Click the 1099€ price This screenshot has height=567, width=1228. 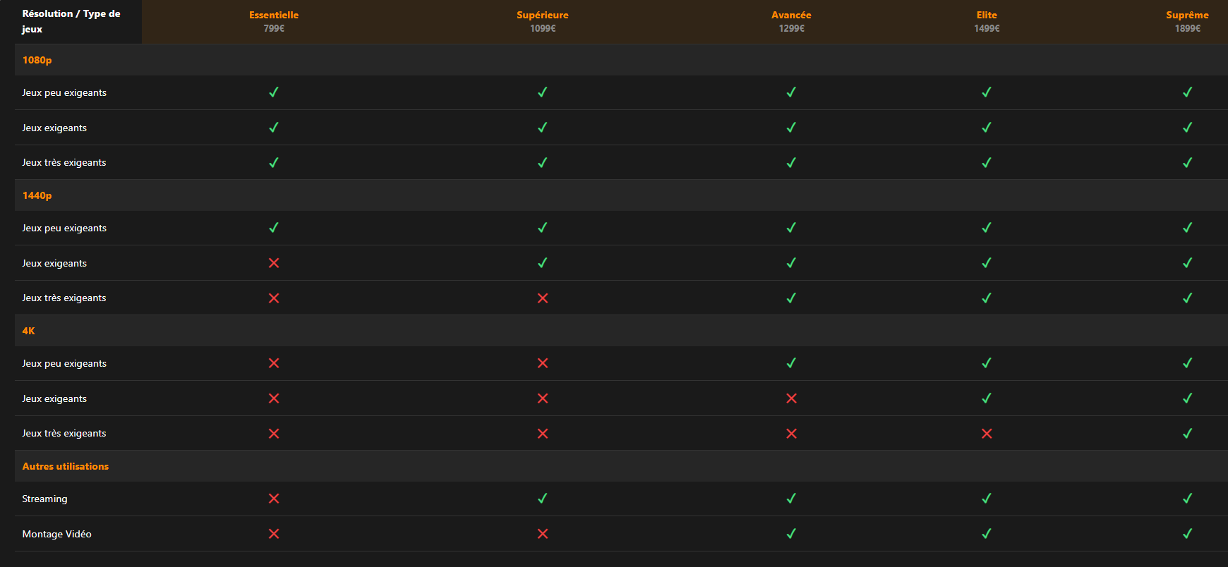[x=543, y=28]
